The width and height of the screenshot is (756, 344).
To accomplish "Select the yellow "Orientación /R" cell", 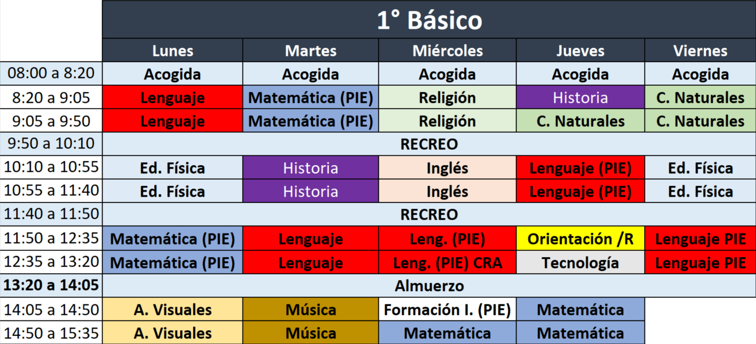I will 580,238.
